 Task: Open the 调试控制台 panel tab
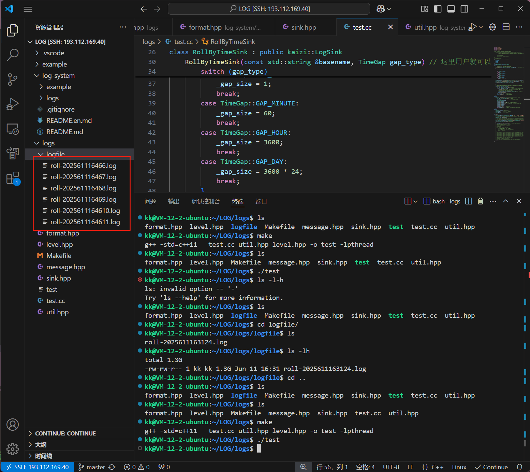tap(206, 201)
